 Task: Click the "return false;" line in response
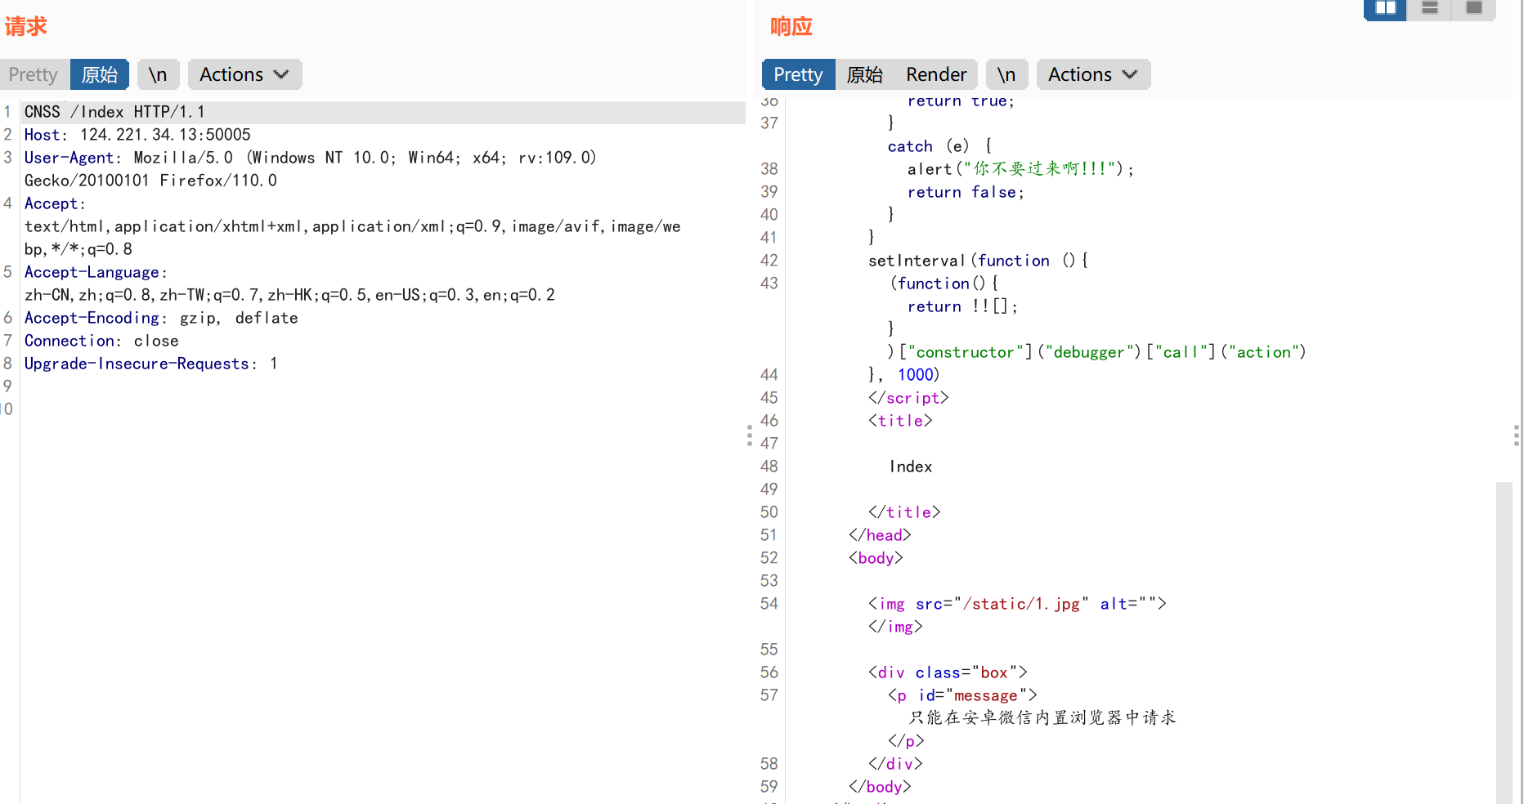coord(966,192)
